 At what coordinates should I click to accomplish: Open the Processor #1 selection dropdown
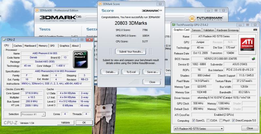tap(33, 114)
